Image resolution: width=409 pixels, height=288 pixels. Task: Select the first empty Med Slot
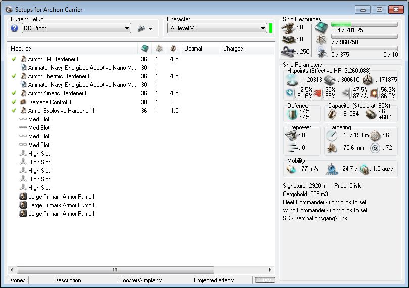(141, 119)
